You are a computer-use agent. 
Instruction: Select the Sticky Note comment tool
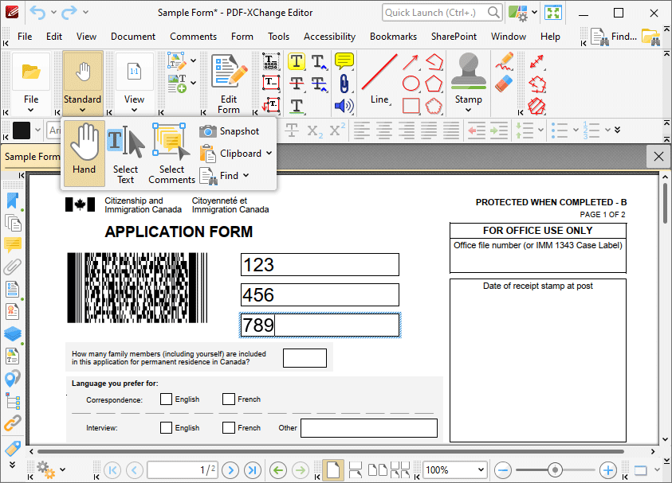point(344,61)
